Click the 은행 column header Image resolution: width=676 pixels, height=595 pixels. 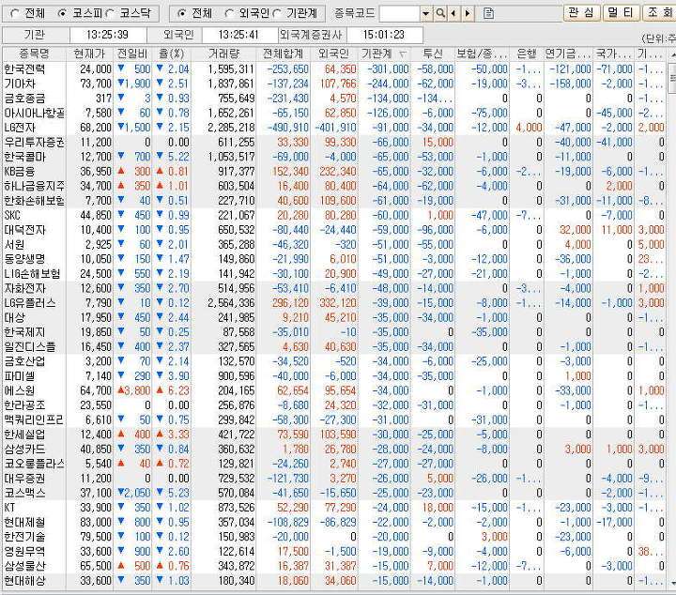(x=527, y=53)
